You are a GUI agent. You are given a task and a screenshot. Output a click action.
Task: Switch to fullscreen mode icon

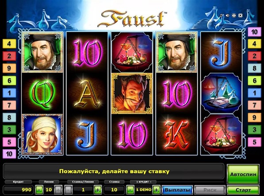point(233,15)
